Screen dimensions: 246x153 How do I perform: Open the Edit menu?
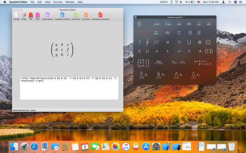[40, 2]
